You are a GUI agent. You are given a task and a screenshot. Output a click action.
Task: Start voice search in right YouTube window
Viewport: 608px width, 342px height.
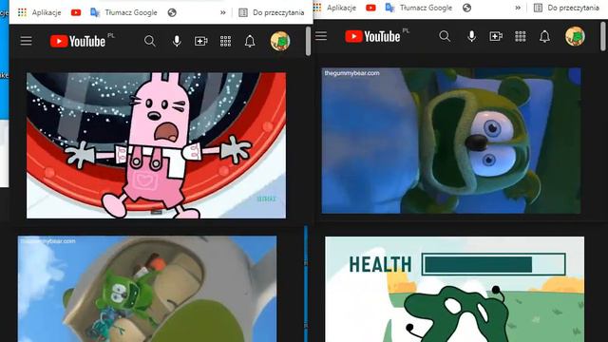pos(471,36)
